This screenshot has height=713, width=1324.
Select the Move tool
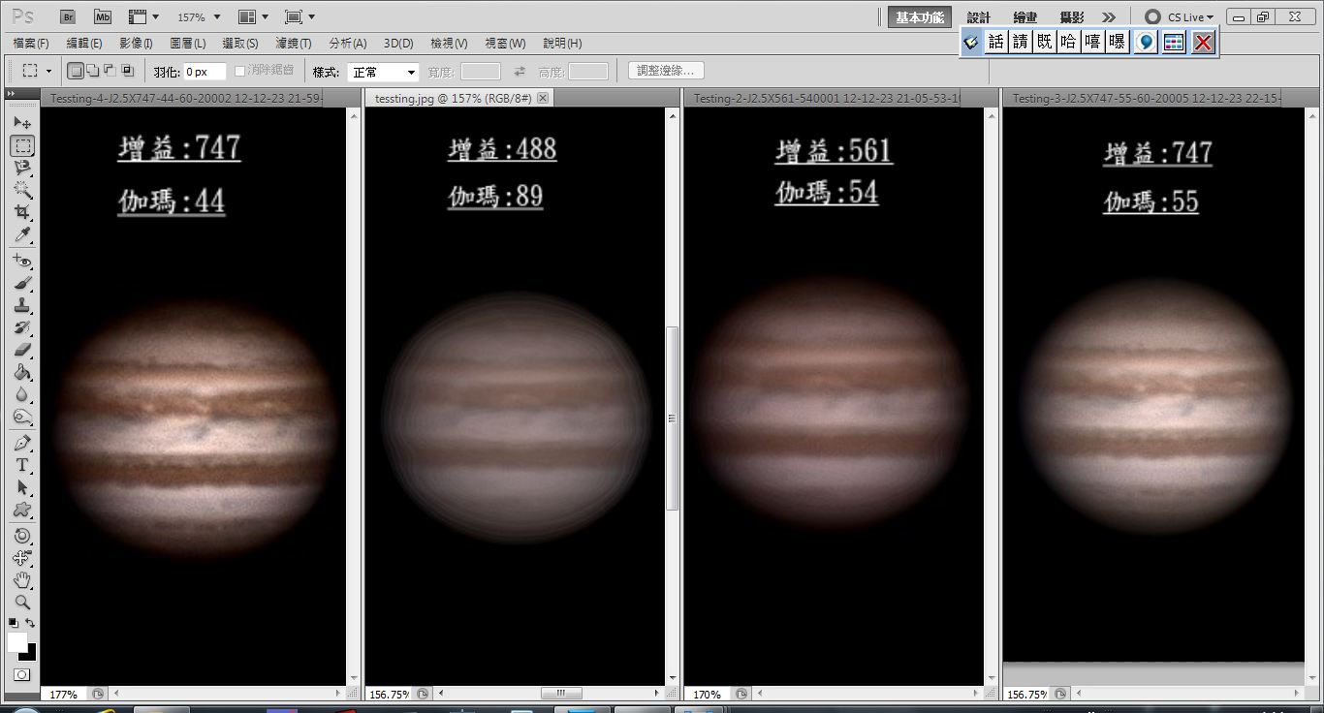(22, 124)
